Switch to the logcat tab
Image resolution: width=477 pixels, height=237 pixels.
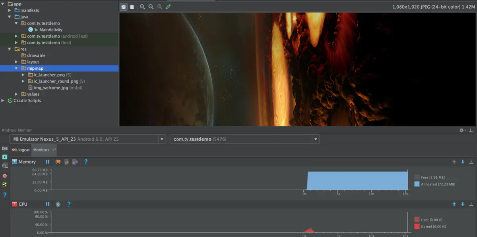21,150
